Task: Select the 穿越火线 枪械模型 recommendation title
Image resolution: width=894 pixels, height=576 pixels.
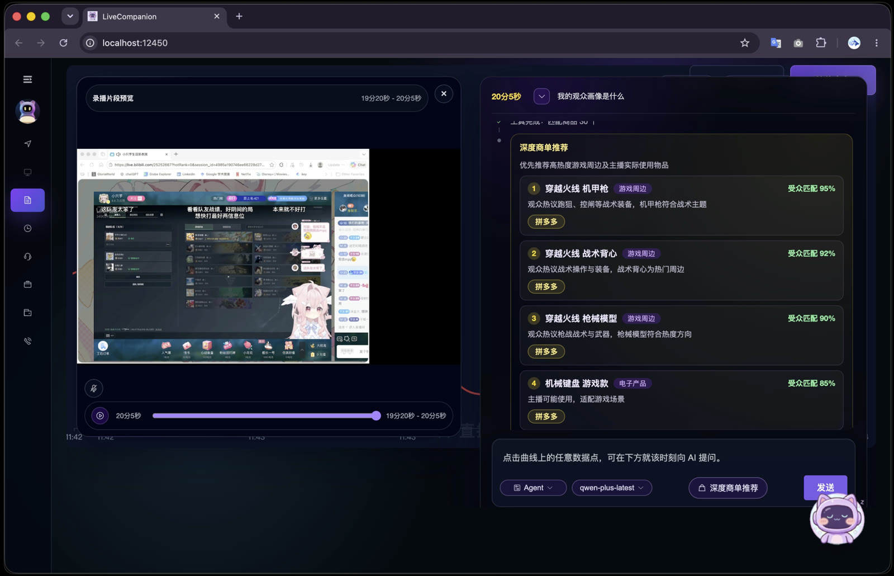Action: [581, 318]
